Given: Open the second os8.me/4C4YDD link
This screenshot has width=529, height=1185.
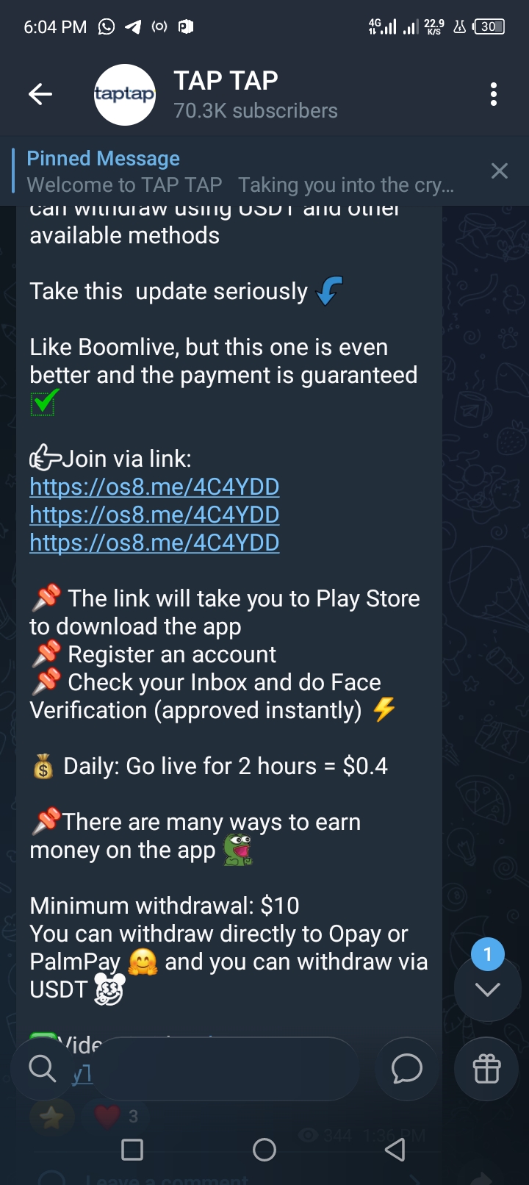Looking at the screenshot, I should [x=154, y=515].
